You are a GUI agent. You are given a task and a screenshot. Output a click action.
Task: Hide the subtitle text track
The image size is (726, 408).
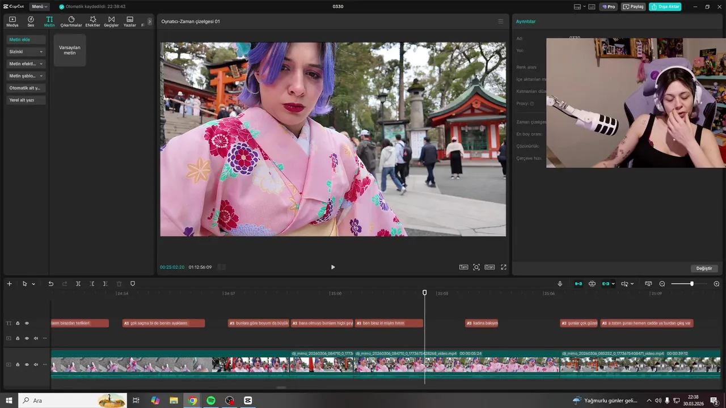point(27,324)
